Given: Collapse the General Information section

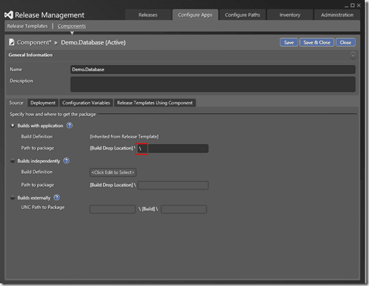Looking at the screenshot, I should pyautogui.click(x=352, y=55).
